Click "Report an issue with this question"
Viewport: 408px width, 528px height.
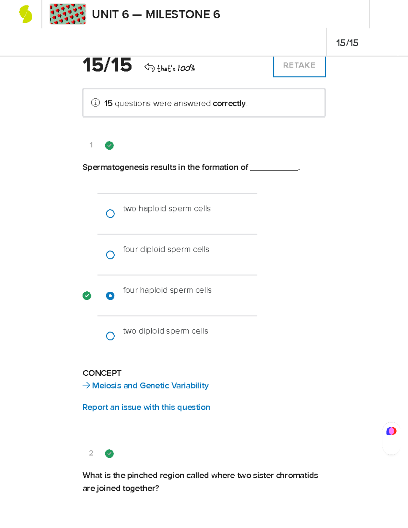(146, 407)
